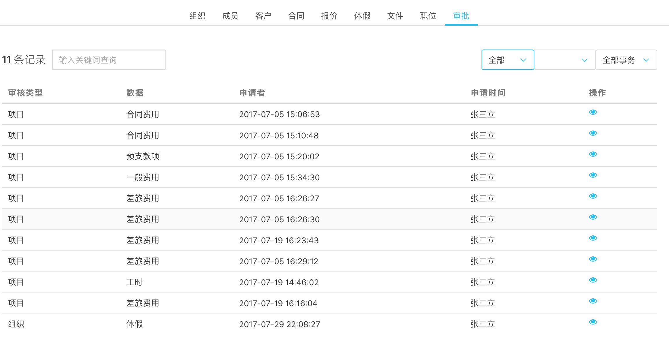The height and width of the screenshot is (342, 670).
Task: View the 16:29:12 差旅费用 record
Action: [x=593, y=259]
